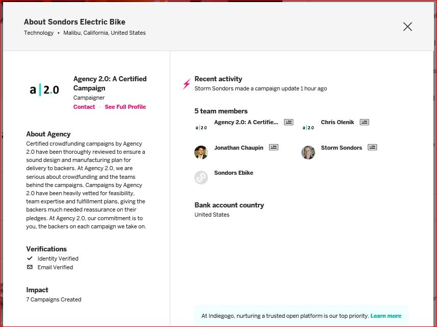Open profile card icon beside Agency 2.0 member

point(289,122)
